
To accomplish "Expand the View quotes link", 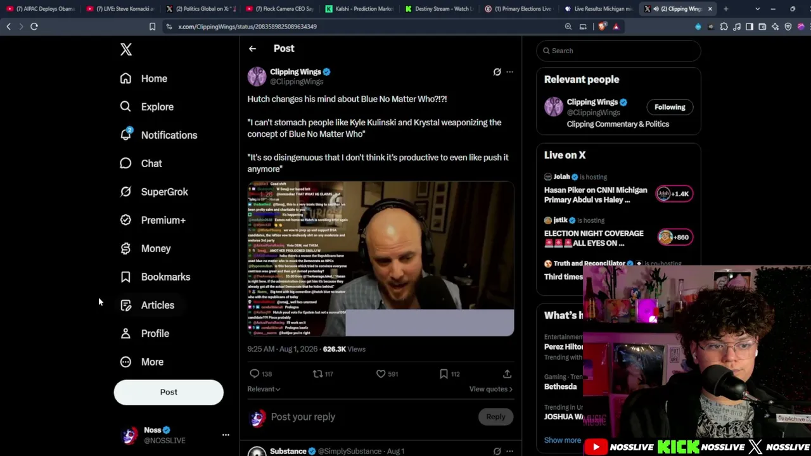I will (x=491, y=389).
